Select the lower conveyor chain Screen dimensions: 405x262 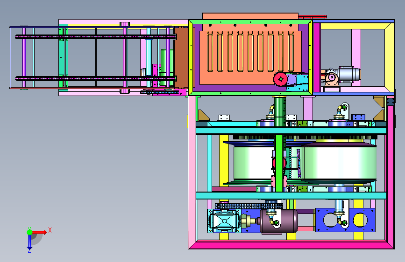[96, 78]
